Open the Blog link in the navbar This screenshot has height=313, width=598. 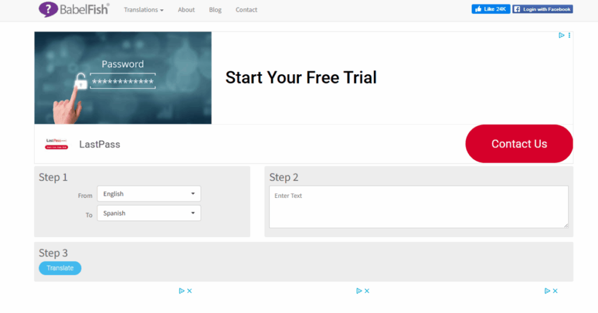click(215, 10)
